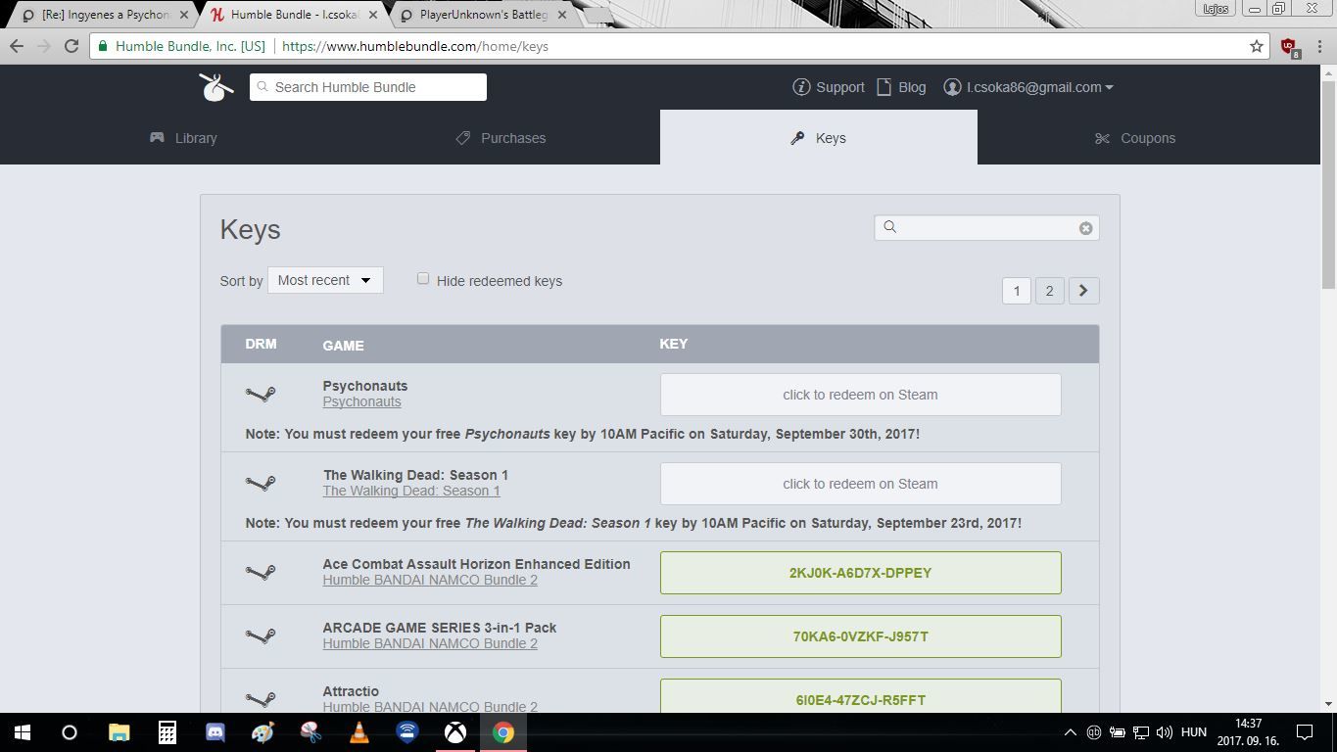The image size is (1337, 752).
Task: Click the Steam icon beside Psychonauts
Action: [261, 394]
